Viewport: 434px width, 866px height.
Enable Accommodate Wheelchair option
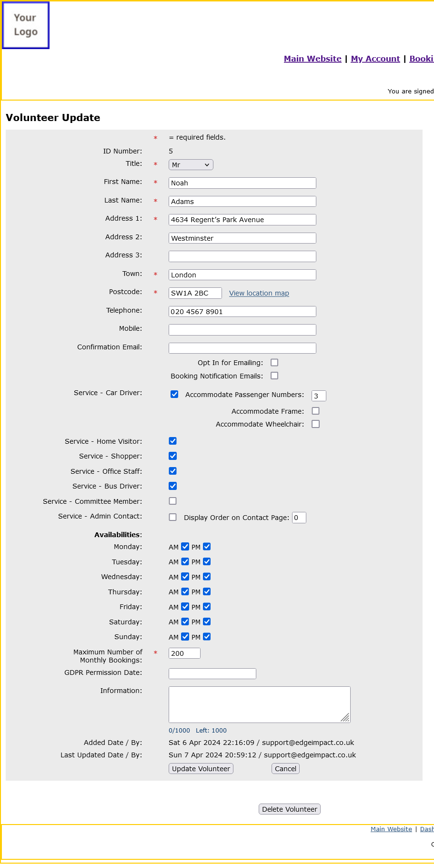coord(315,424)
